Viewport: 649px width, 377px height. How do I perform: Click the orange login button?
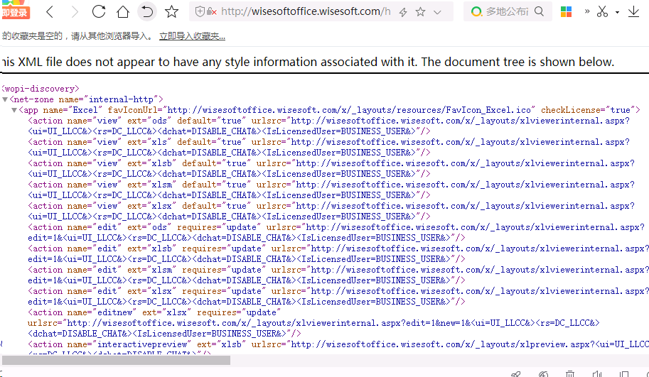[16, 13]
